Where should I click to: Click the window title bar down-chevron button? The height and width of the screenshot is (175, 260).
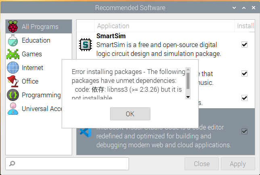(234, 8)
